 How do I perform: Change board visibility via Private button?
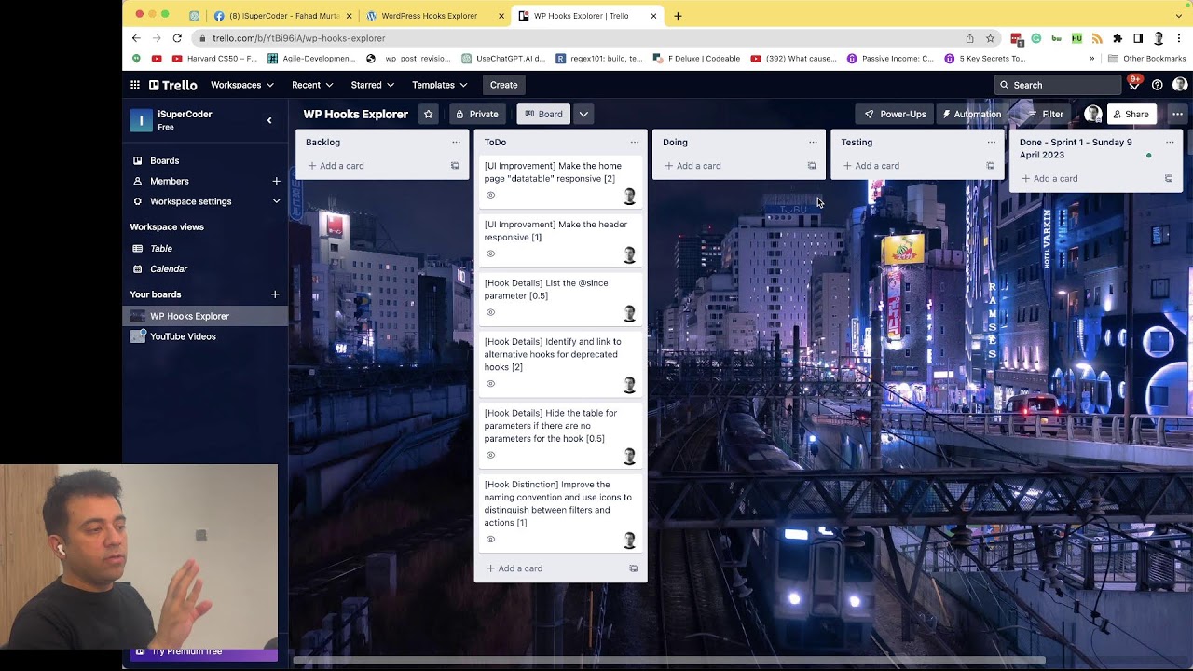(477, 114)
